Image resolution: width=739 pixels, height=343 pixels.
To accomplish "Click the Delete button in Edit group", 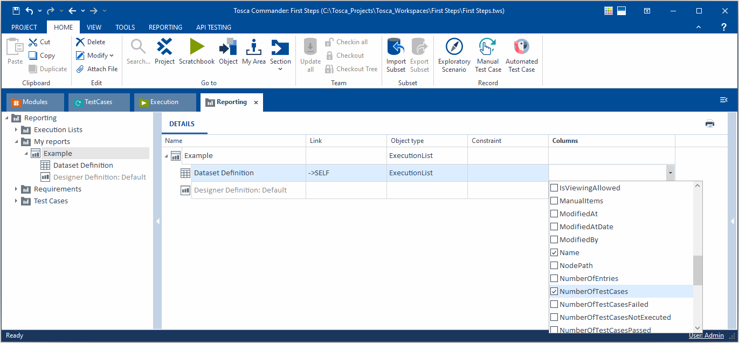I will click(x=91, y=42).
